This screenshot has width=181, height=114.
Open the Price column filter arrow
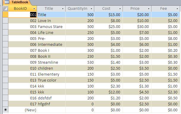(148, 9)
